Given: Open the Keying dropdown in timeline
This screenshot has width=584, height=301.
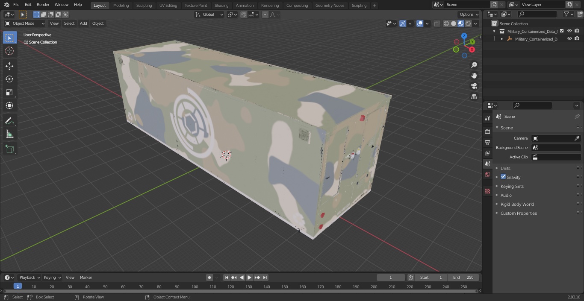Looking at the screenshot, I should [x=52, y=278].
